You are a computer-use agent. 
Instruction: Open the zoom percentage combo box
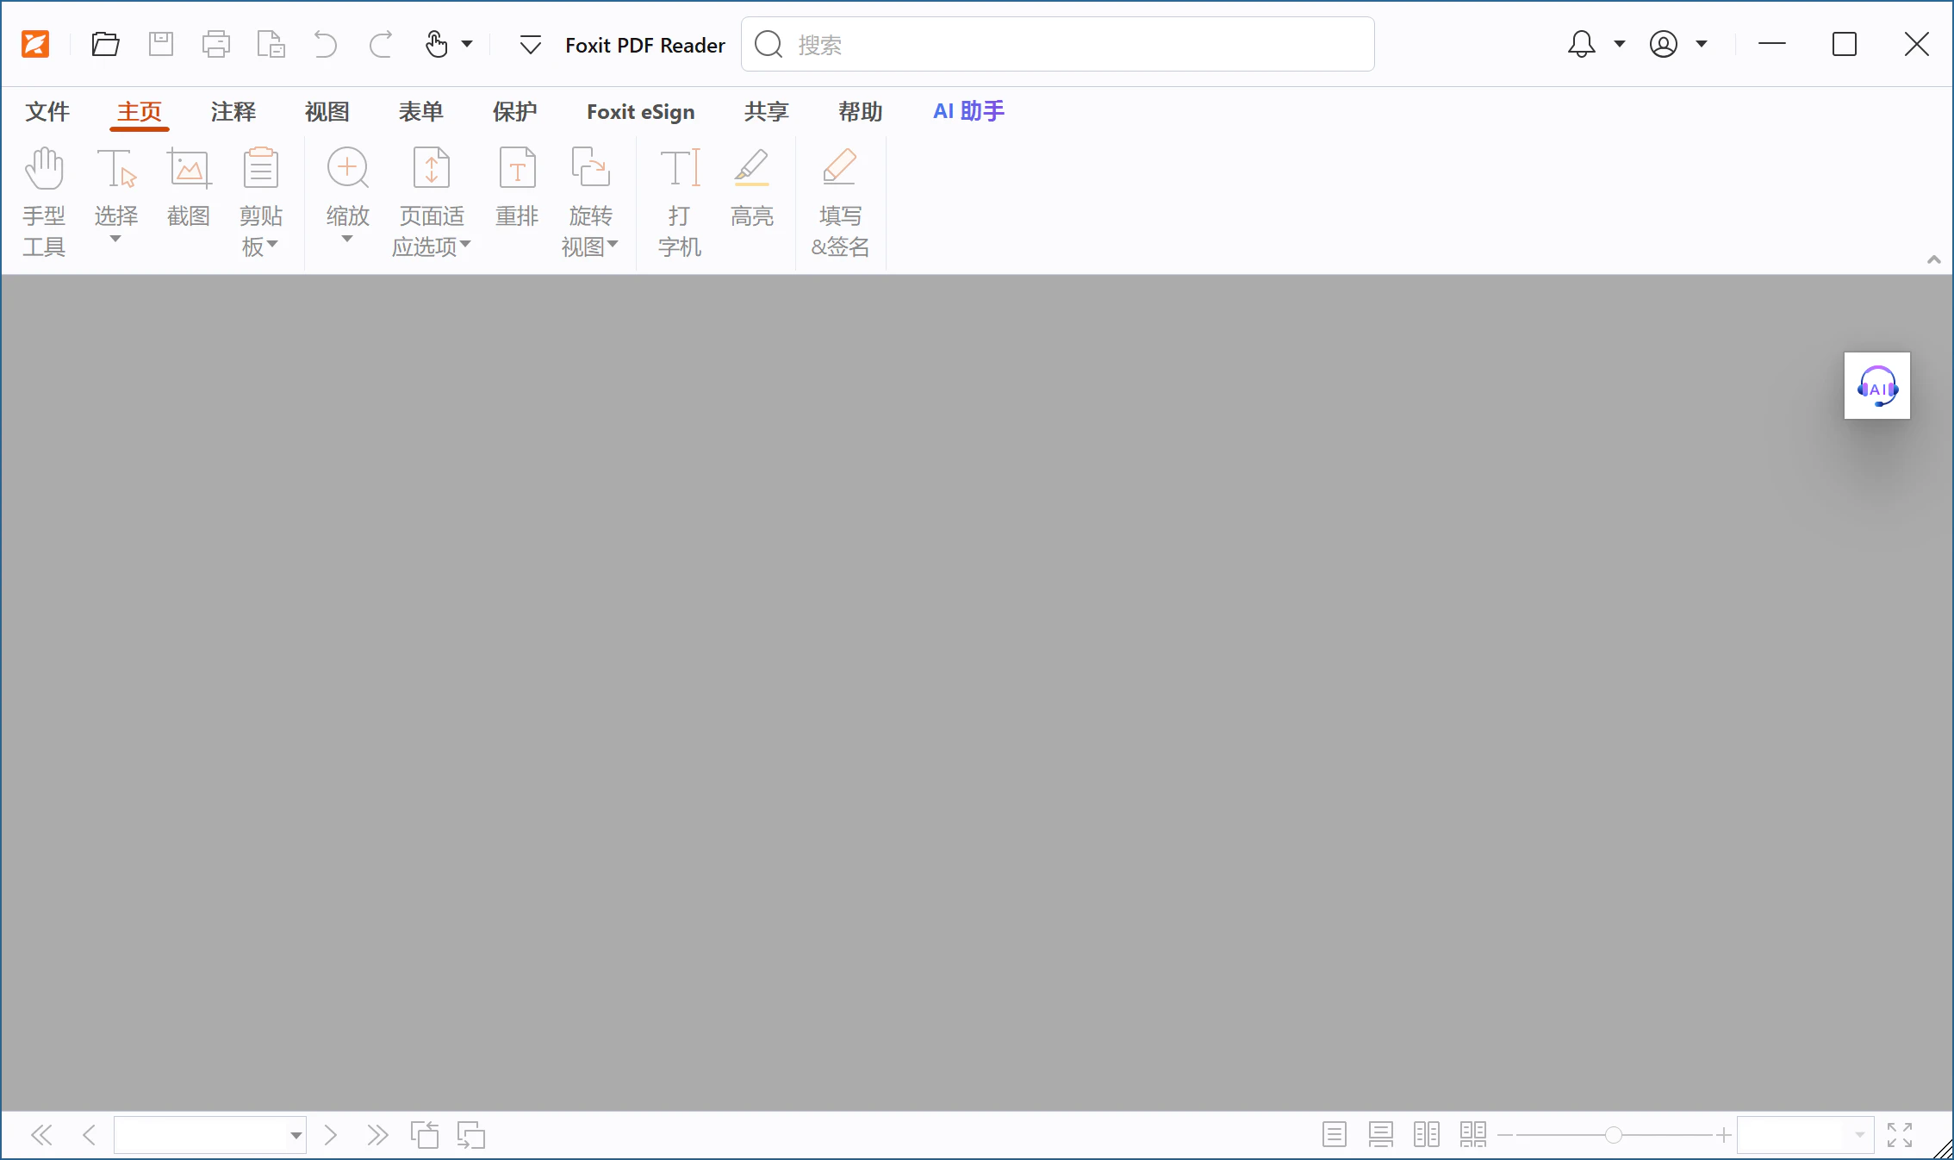[x=1806, y=1135]
